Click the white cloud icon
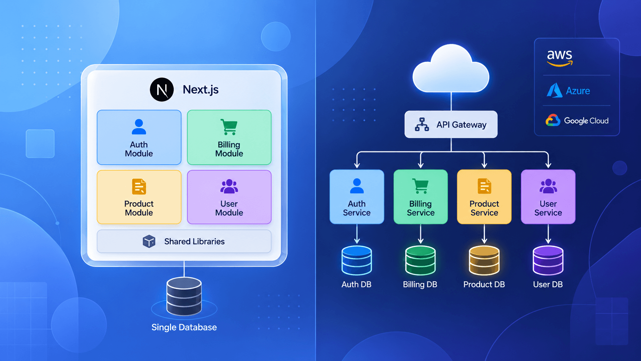 [451, 68]
